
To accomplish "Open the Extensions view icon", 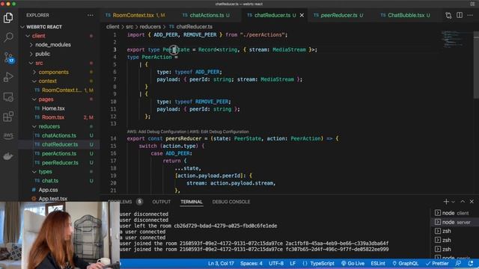I will click(8, 117).
